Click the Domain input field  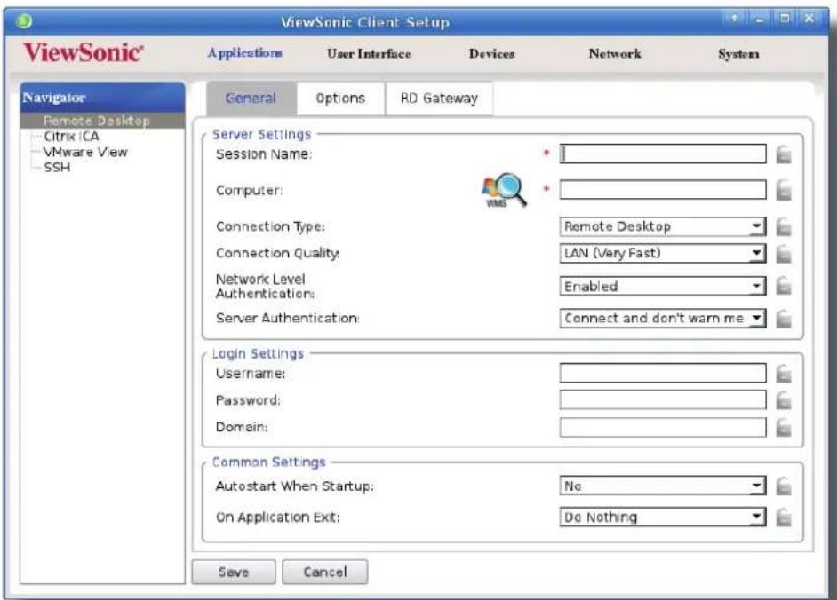[x=663, y=427]
